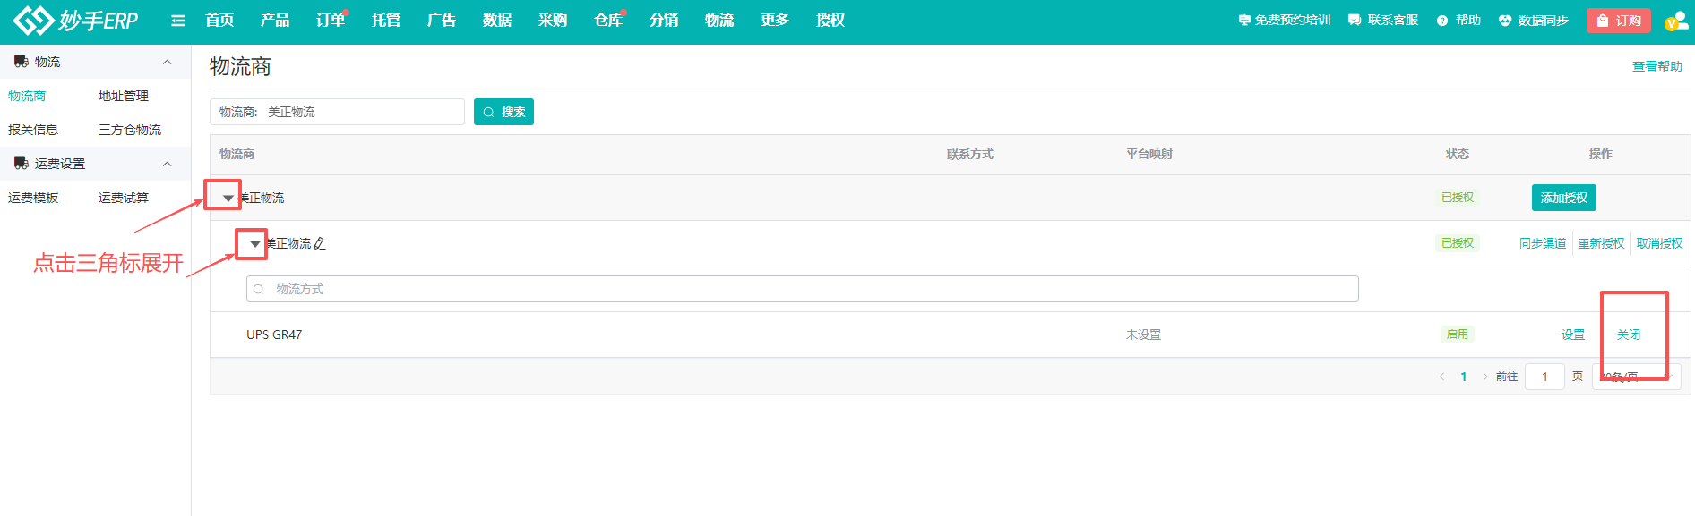
Task: Open the 首页 menu
Action: [x=219, y=20]
